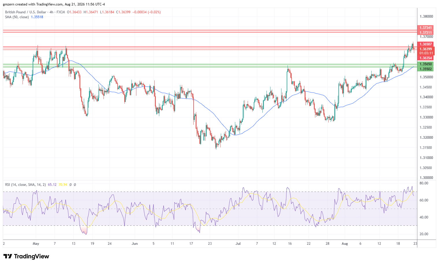This screenshot has height=265, width=439.
Task: Click the 28 date label on time axis
Action: coord(327,244)
